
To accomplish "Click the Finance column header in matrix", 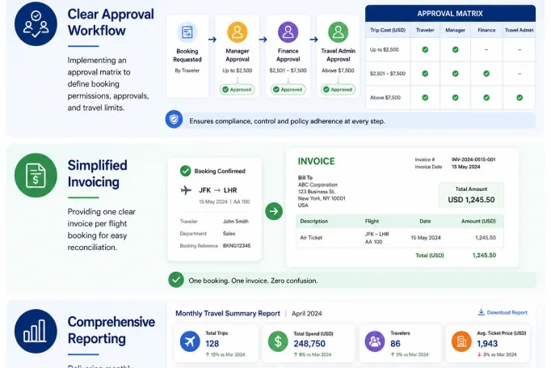I will click(x=486, y=30).
